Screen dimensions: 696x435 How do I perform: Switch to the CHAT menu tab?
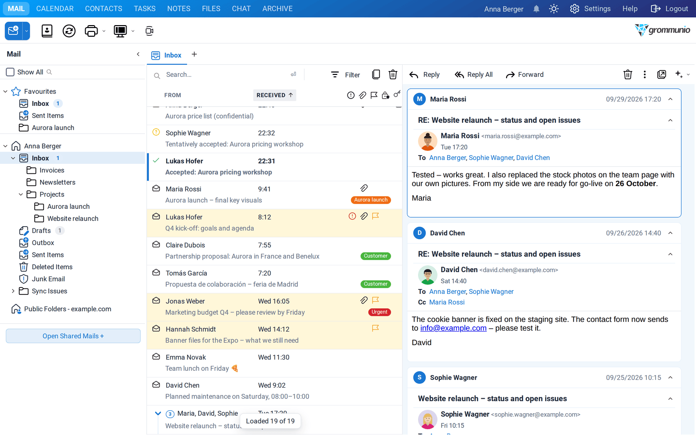coord(241,9)
